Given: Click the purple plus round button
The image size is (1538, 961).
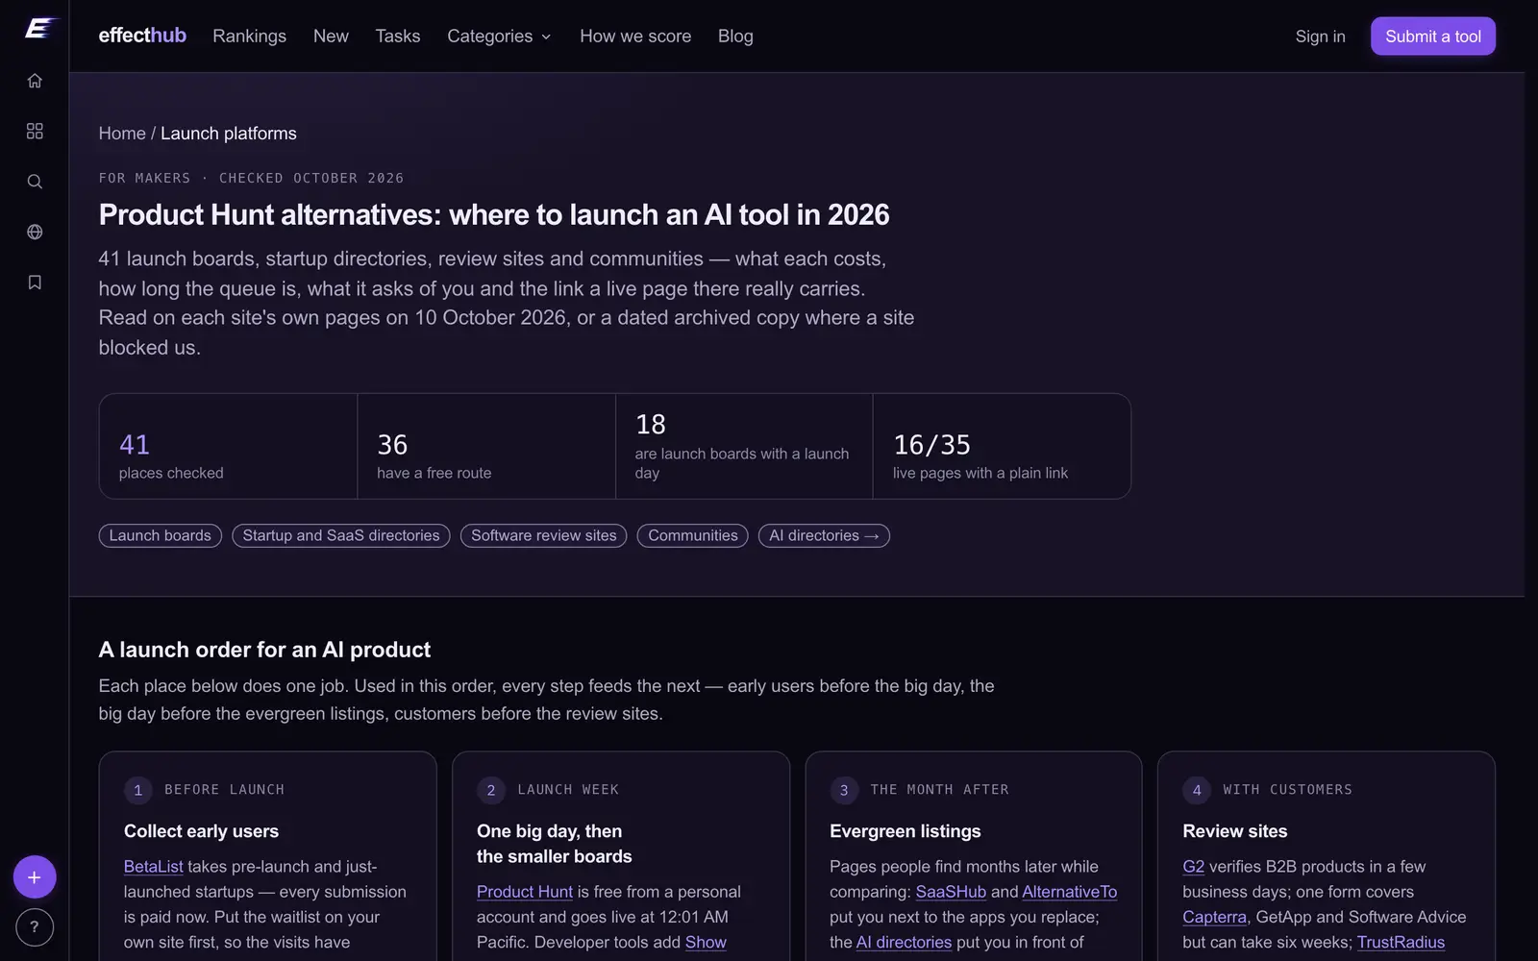Looking at the screenshot, I should point(35,877).
